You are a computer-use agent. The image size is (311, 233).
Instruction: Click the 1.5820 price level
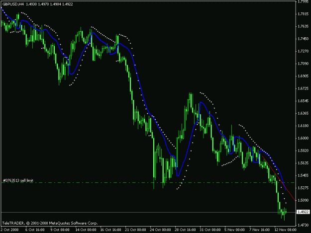coord(303,151)
